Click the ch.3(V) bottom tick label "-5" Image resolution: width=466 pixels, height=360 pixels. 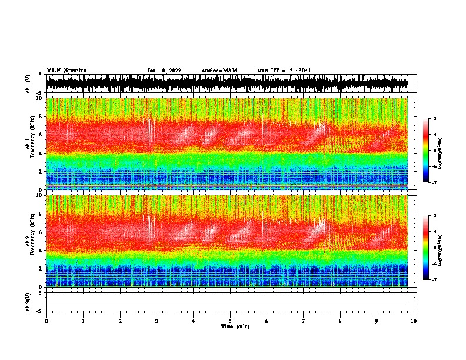[39, 311]
